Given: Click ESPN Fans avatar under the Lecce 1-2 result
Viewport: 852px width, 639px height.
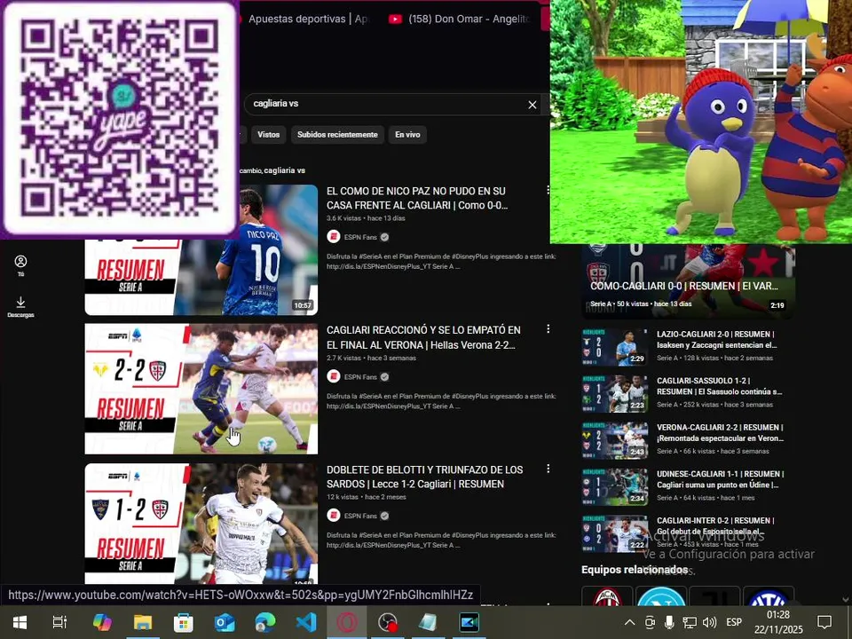Looking at the screenshot, I should (x=334, y=516).
